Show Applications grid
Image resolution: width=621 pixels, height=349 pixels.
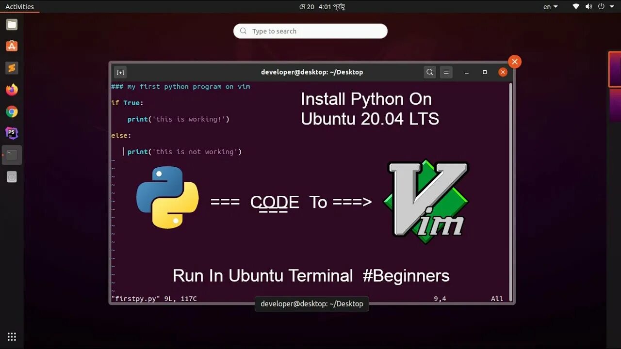(12, 336)
